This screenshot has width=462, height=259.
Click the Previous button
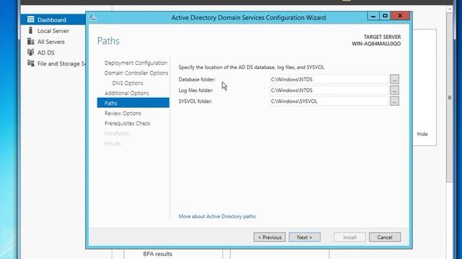269,237
